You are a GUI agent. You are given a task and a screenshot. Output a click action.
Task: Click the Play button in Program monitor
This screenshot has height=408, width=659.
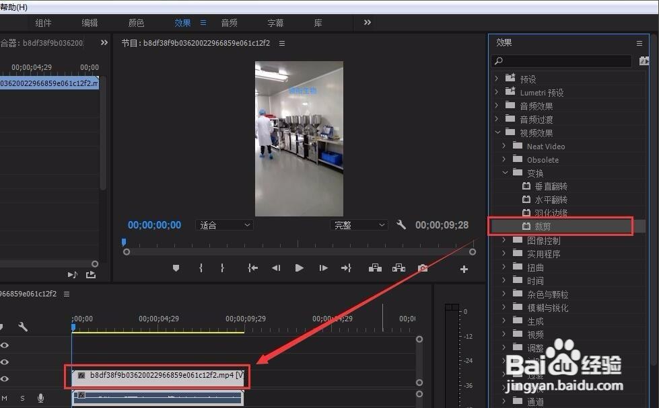coord(300,268)
